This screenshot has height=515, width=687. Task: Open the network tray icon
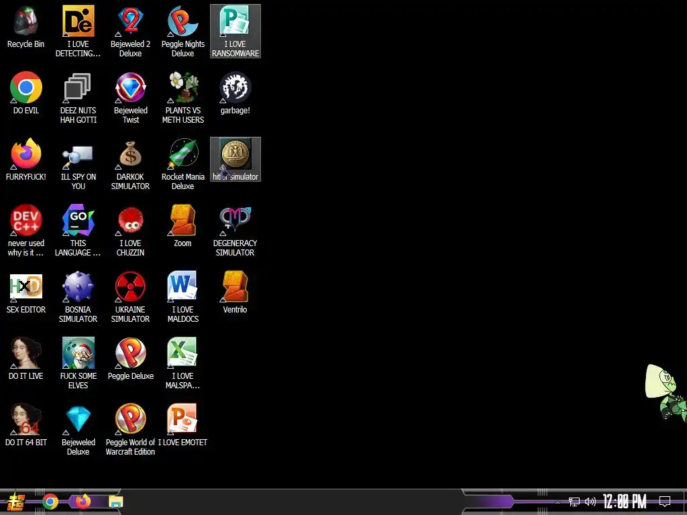pyautogui.click(x=574, y=502)
